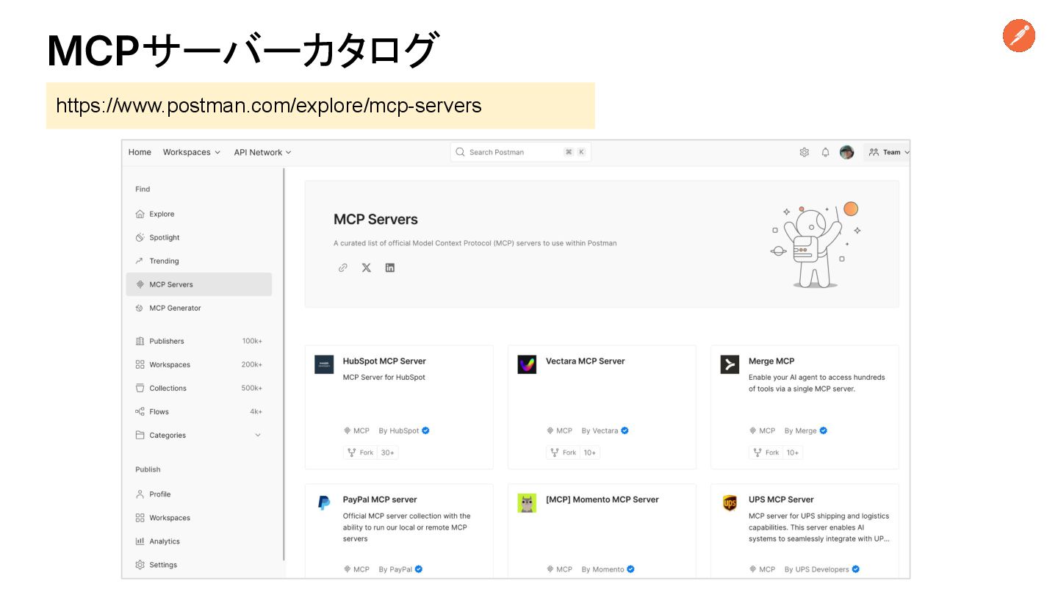Open the HubSpot MCP Server title

(384, 361)
